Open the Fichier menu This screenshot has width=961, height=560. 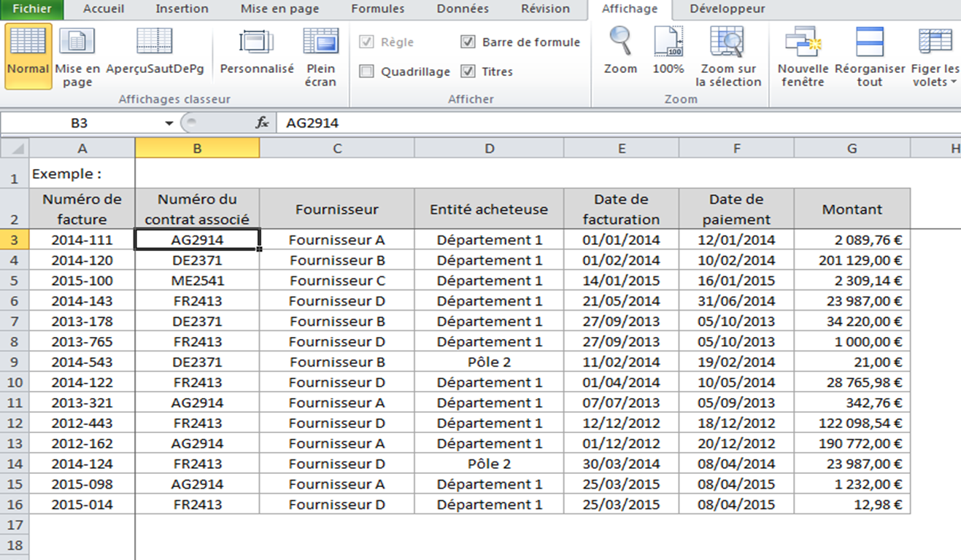[31, 9]
